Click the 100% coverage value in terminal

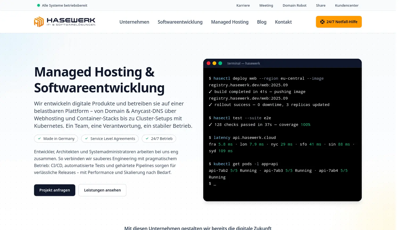pyautogui.click(x=305, y=124)
